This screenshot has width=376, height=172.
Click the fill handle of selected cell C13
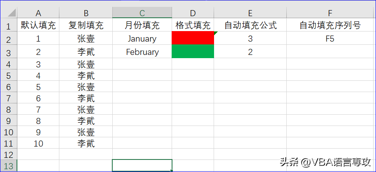coord(172,170)
